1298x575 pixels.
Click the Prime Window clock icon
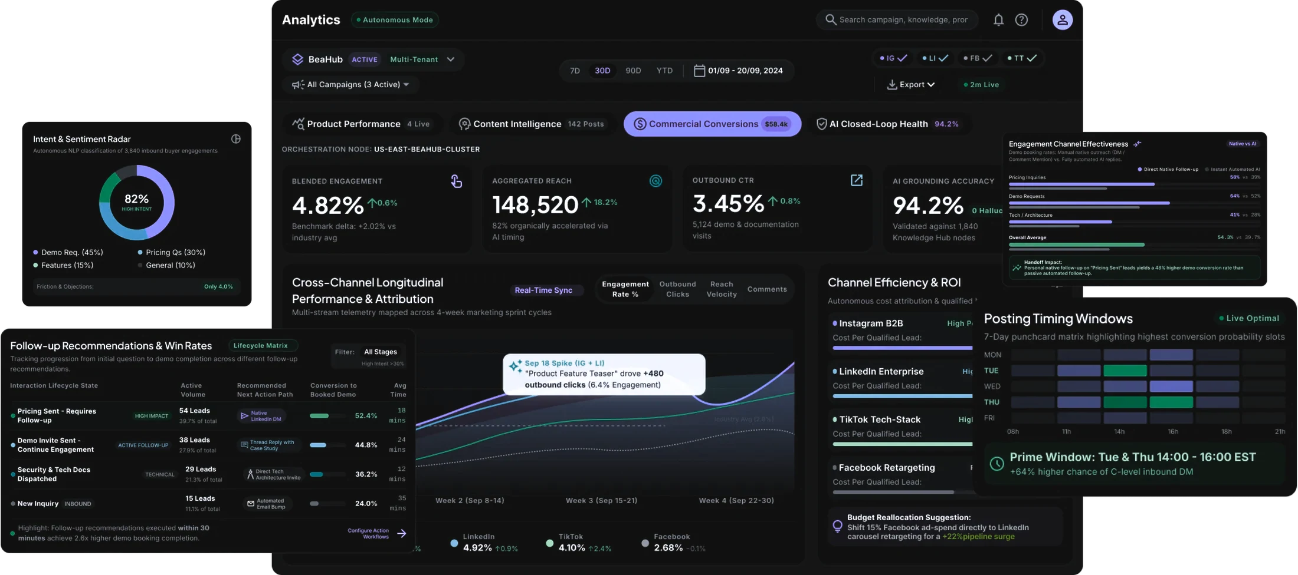(x=997, y=464)
